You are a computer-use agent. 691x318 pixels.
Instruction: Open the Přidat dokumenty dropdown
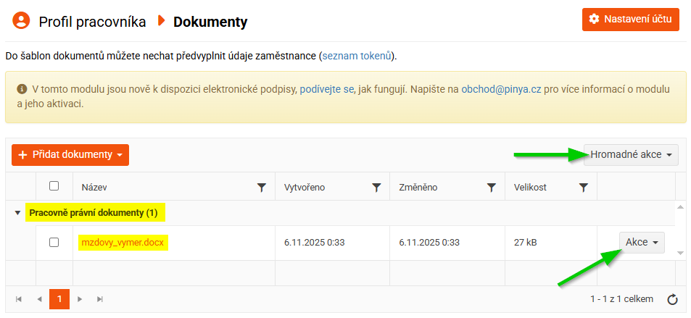pyautogui.click(x=70, y=155)
